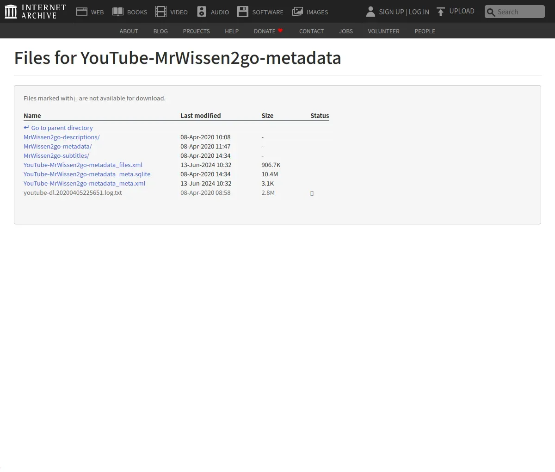Click the parent directory return arrow icon
555x472 pixels.
point(26,127)
